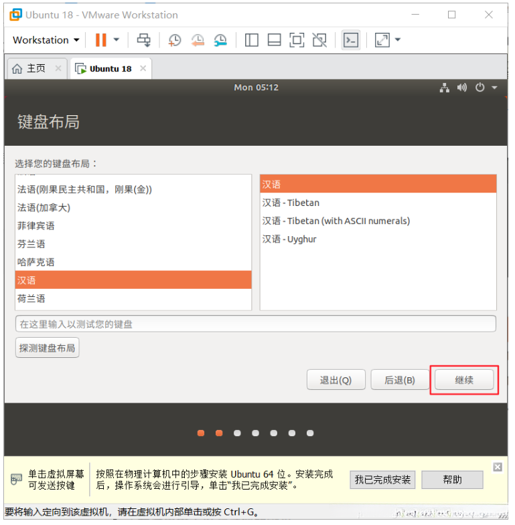Revert virtual machine to previous snapshot
Image resolution: width=515 pixels, height=525 pixels.
198,40
